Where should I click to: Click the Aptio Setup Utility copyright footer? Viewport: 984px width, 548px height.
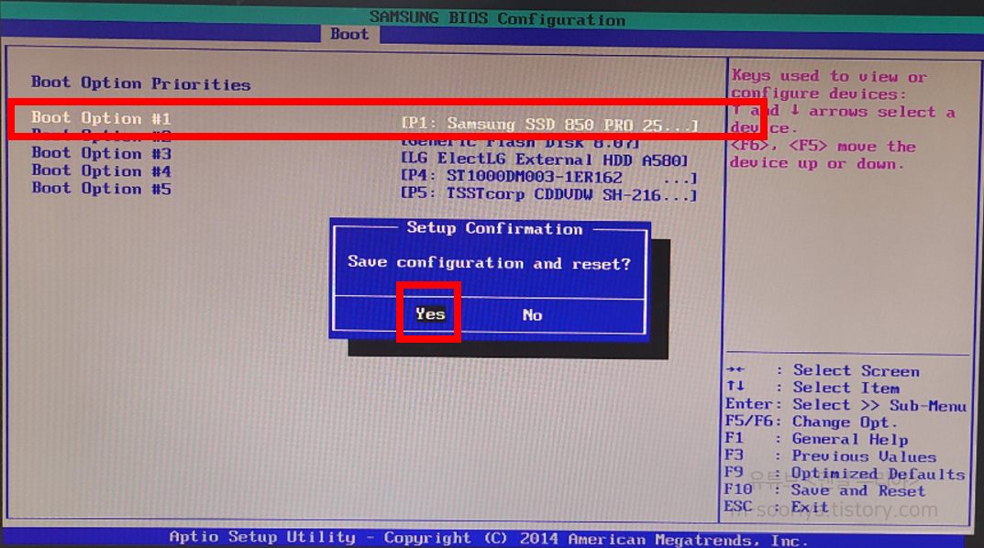(x=488, y=538)
